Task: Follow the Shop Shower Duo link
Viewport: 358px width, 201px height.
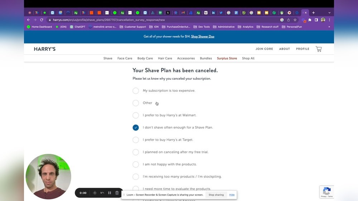Action: pos(203,36)
